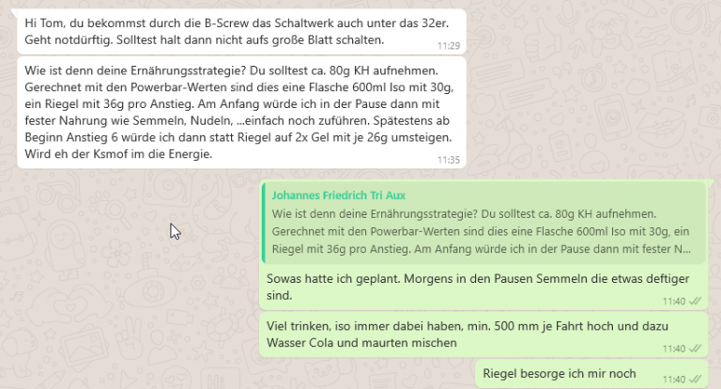Click read-receipt checkmarks on 'Sowas hatte ich geplant' message

(x=695, y=302)
